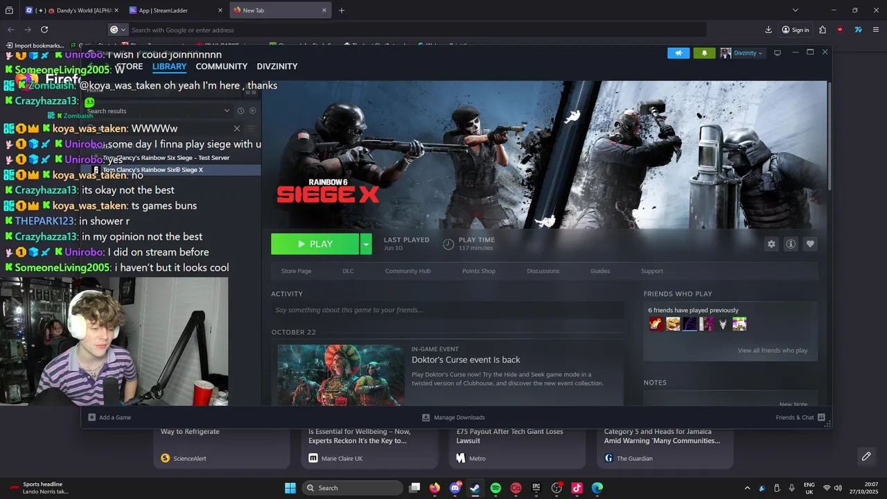The height and width of the screenshot is (499, 887).
Task: Click the Windows Start button
Action: (x=290, y=488)
